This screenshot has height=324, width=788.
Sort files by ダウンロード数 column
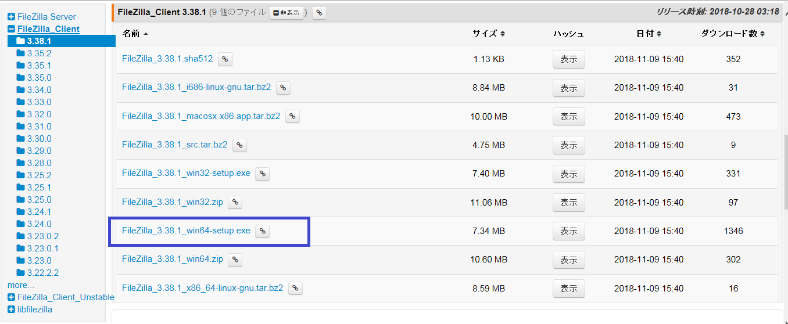(x=732, y=34)
